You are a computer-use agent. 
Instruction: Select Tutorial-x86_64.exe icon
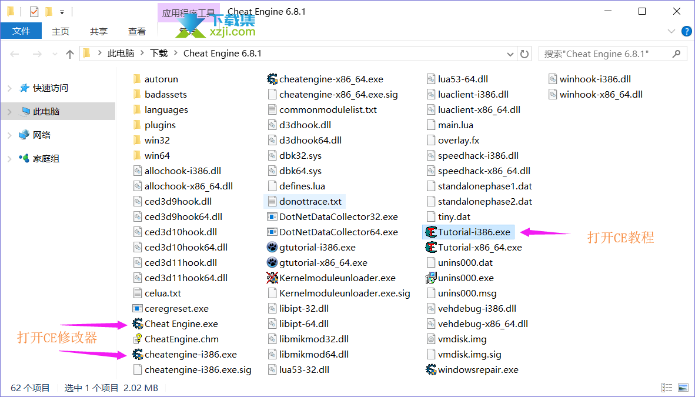[x=431, y=247]
